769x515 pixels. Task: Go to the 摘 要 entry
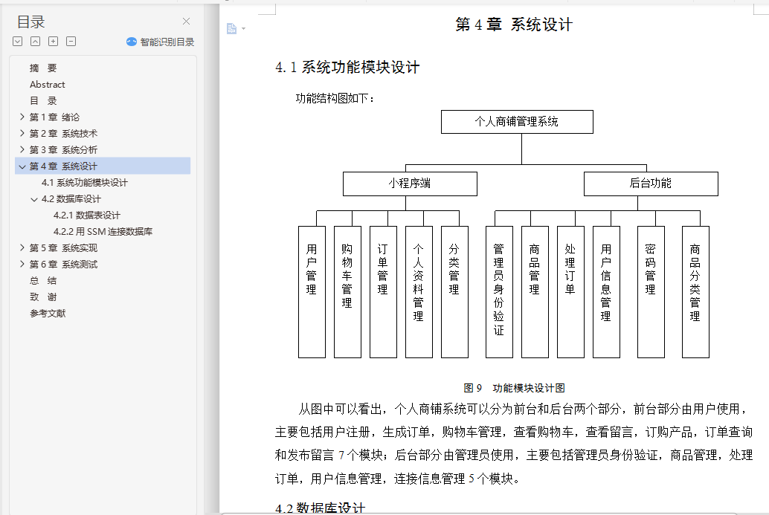(43, 68)
